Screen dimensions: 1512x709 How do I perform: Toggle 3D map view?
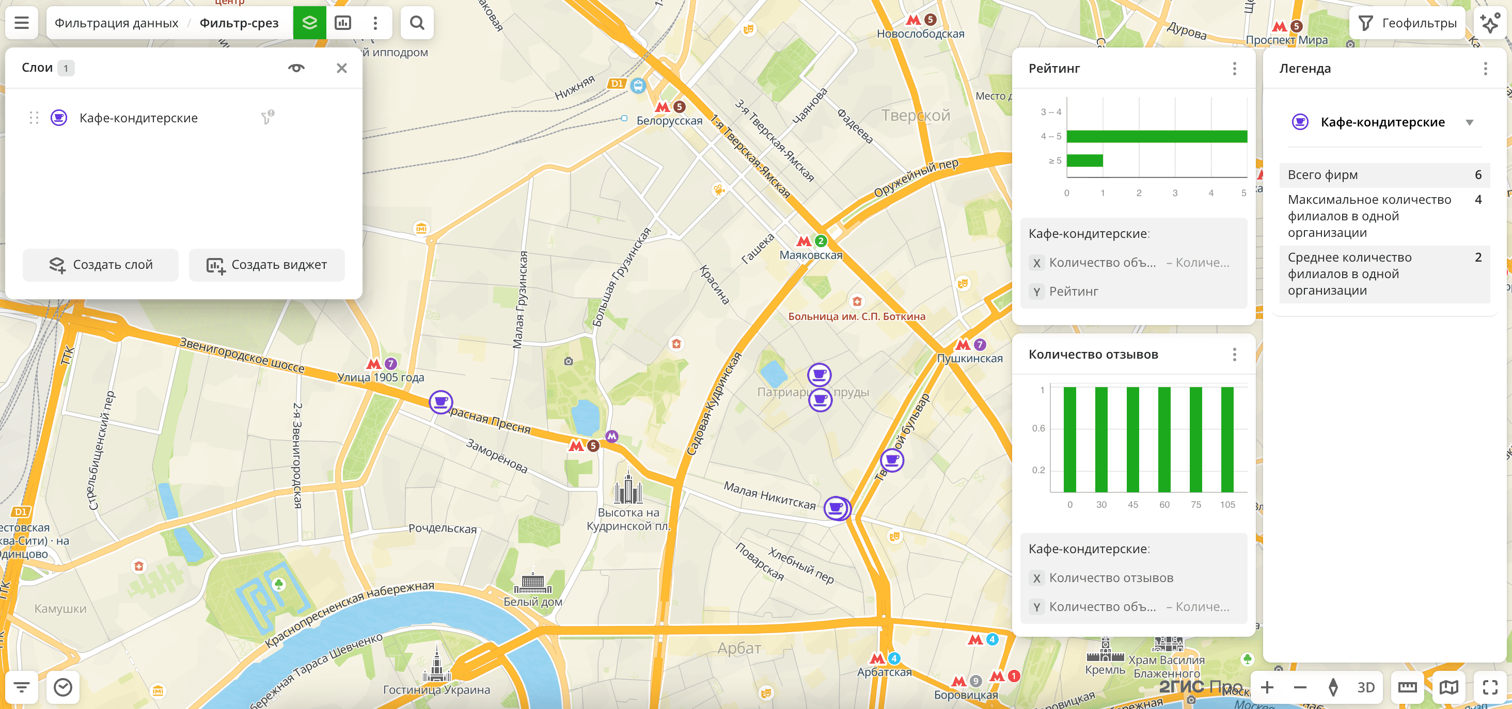pyautogui.click(x=1365, y=687)
